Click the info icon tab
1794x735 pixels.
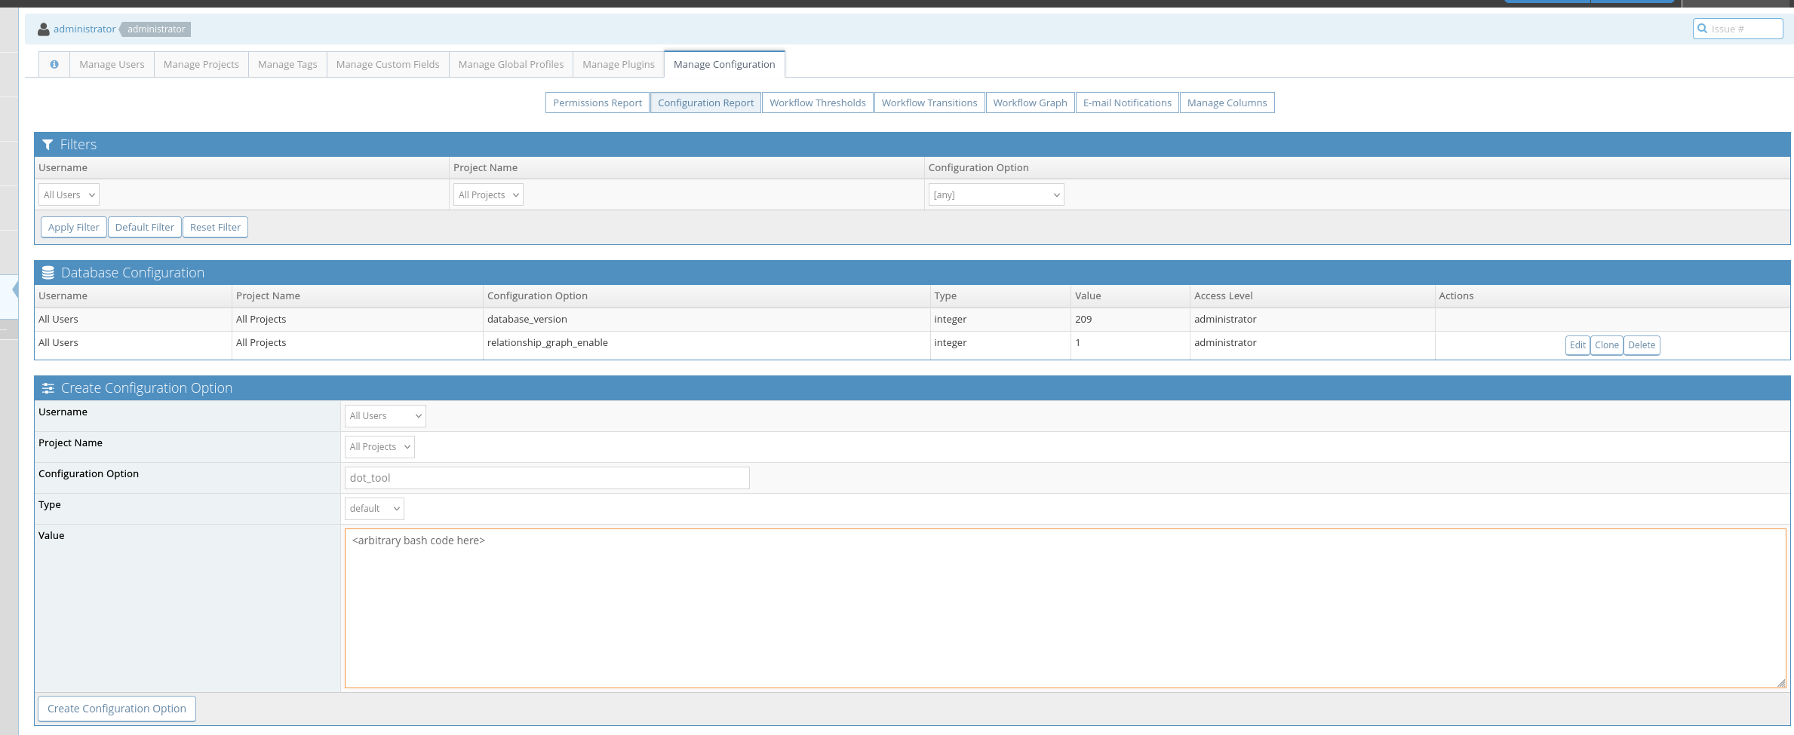click(54, 65)
